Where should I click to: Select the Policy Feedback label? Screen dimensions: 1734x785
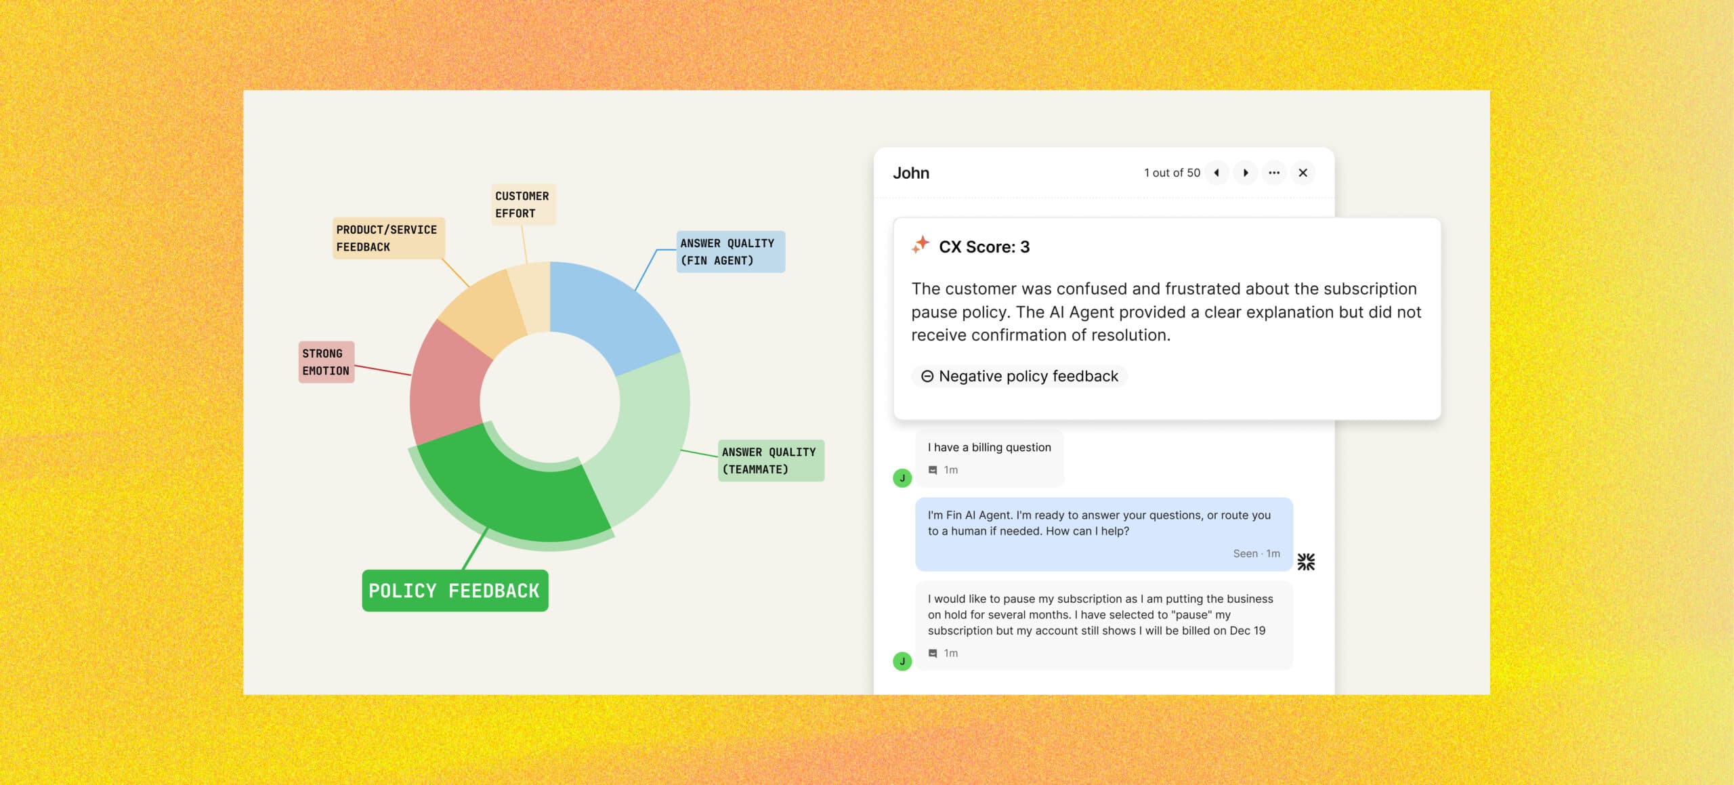[x=454, y=591]
